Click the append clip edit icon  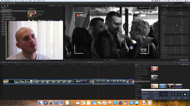(13, 62)
